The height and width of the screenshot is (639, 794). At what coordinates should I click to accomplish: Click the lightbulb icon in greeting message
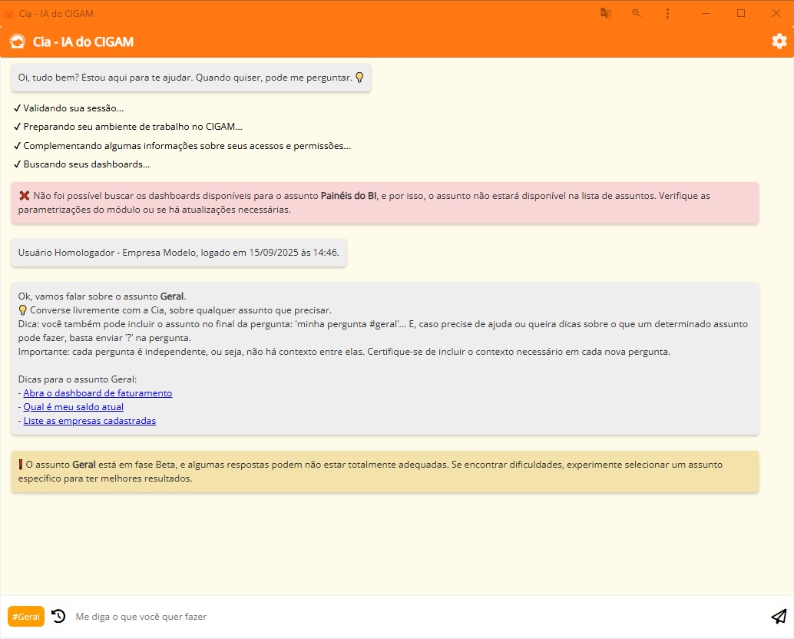(359, 78)
